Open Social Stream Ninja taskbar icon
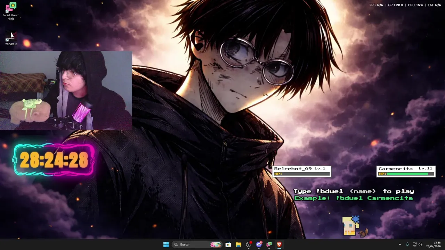This screenshot has width=445, height=250. [269, 244]
